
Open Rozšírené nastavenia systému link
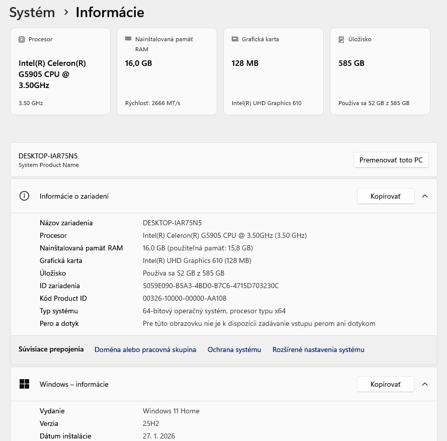318,349
